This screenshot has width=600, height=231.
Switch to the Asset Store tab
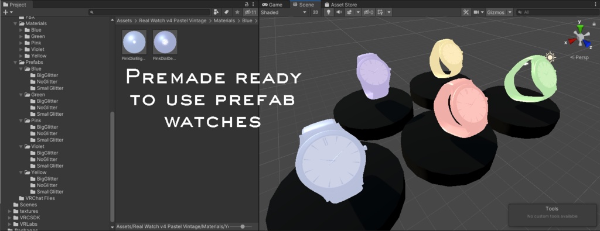(x=340, y=5)
